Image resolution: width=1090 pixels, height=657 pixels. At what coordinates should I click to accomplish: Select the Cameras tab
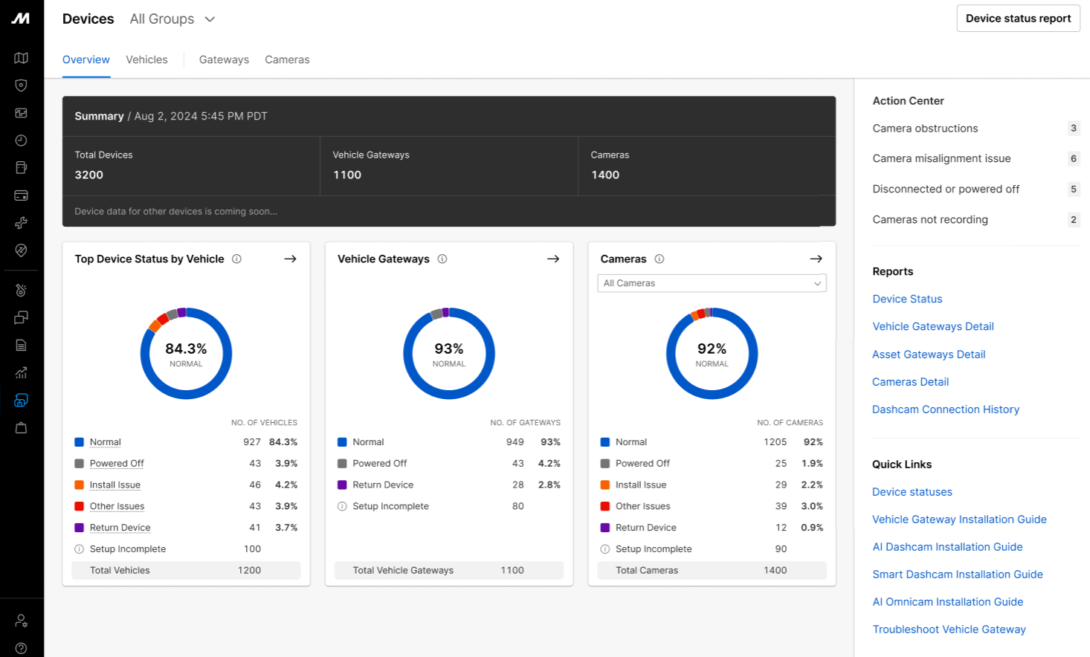pos(287,59)
